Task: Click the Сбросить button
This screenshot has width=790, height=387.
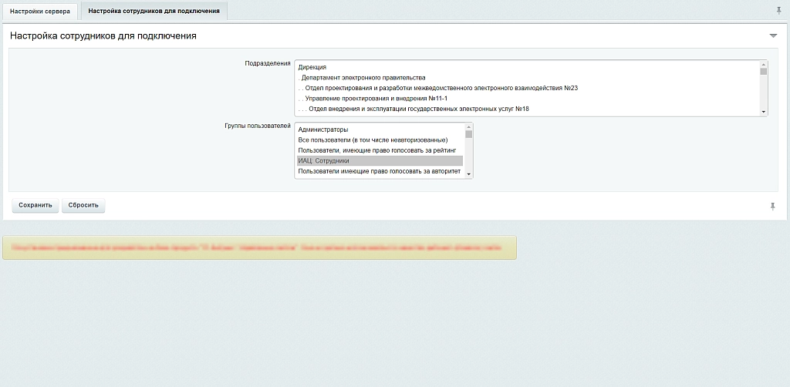Action: (83, 205)
